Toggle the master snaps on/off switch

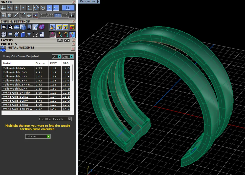[x=68, y=8]
